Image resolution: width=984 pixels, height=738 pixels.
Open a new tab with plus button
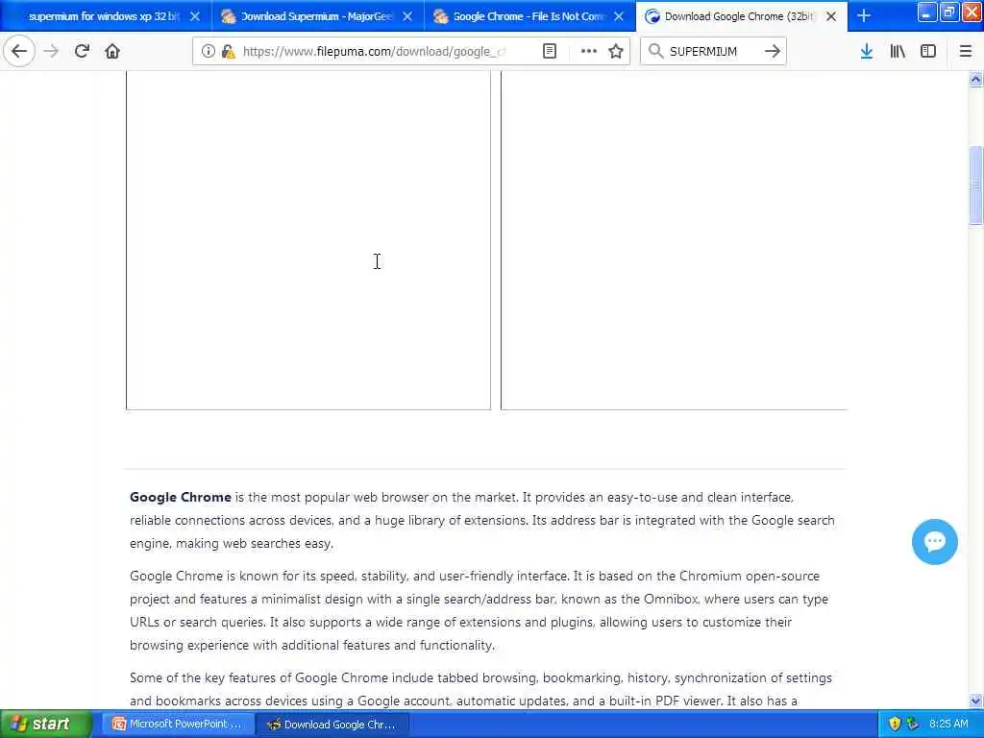click(x=864, y=15)
